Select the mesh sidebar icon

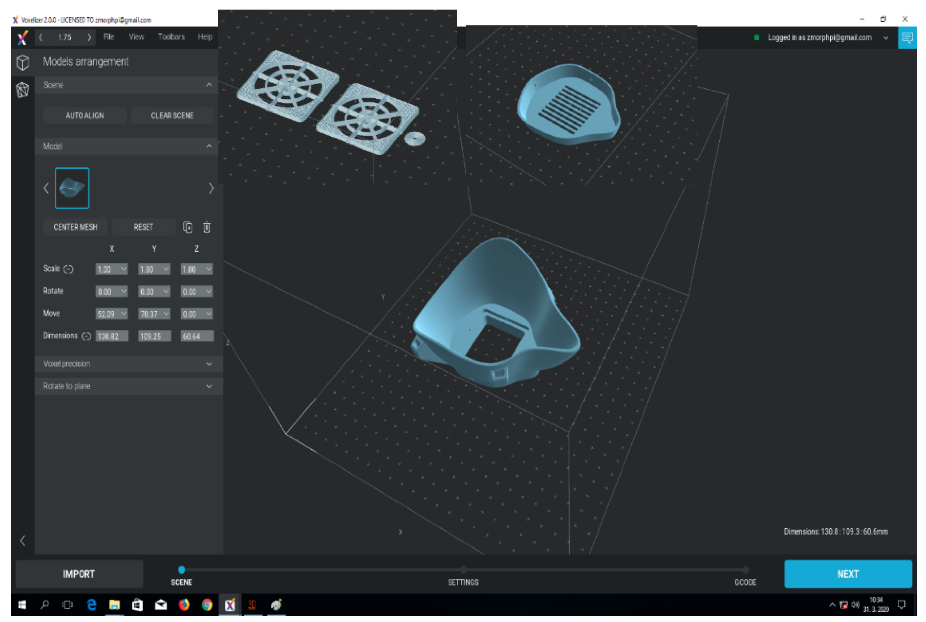click(23, 90)
